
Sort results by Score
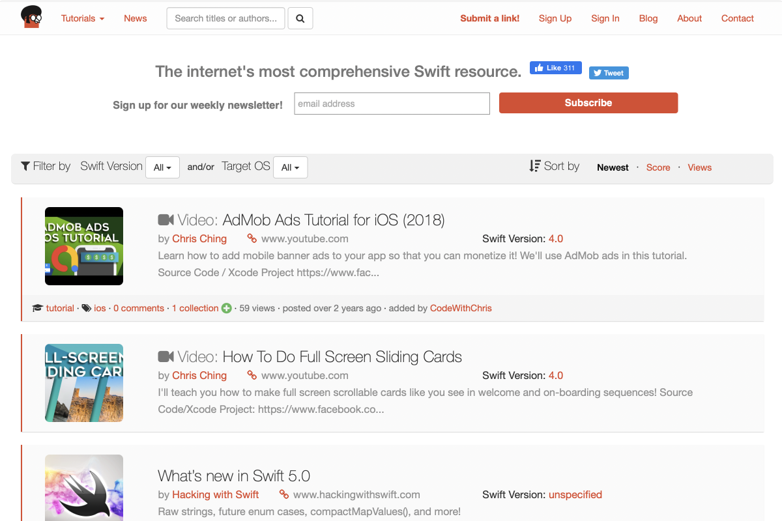[x=658, y=167]
